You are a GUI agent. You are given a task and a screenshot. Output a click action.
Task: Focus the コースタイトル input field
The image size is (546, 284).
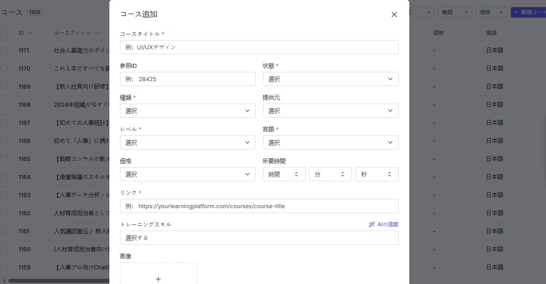[x=259, y=47]
